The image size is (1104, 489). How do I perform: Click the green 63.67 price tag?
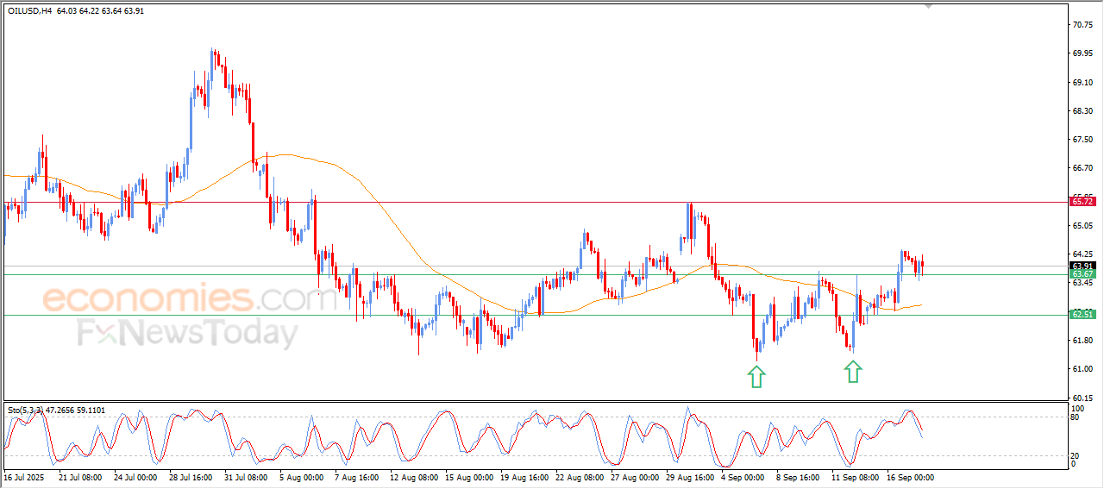point(1082,274)
